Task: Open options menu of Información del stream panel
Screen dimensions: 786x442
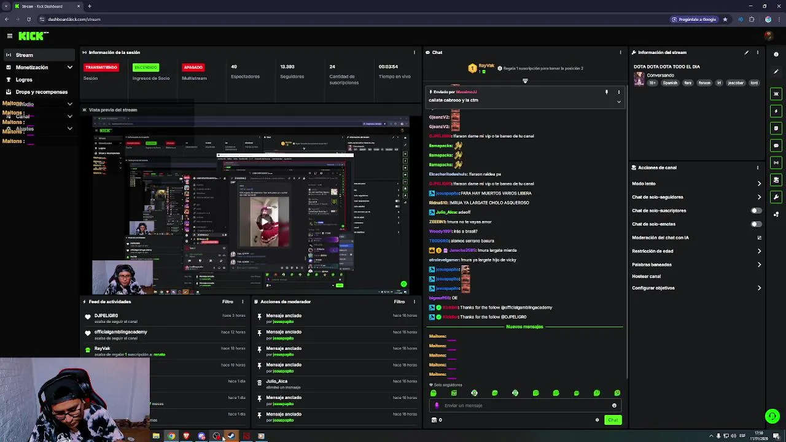Action: coord(758,53)
